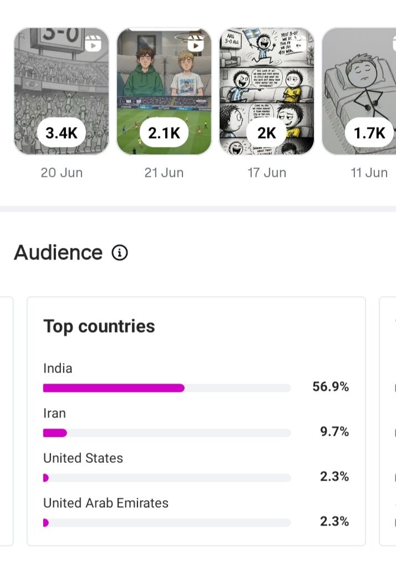396x561 pixels.
Task: Select the India percentage bar
Action: point(167,388)
